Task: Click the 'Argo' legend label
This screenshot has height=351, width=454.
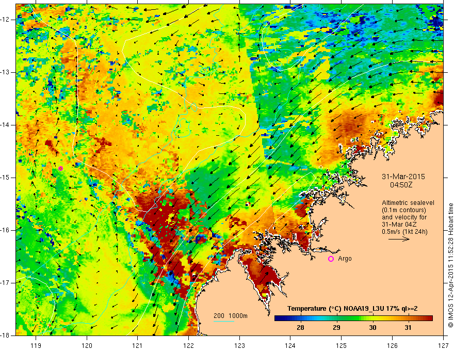Action: point(345,259)
